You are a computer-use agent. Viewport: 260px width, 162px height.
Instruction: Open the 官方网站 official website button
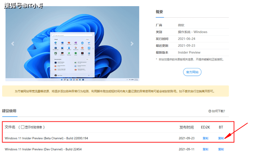[192, 72]
